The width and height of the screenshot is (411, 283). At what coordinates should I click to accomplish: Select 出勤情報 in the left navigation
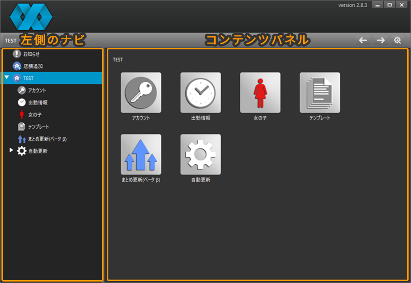tap(38, 102)
